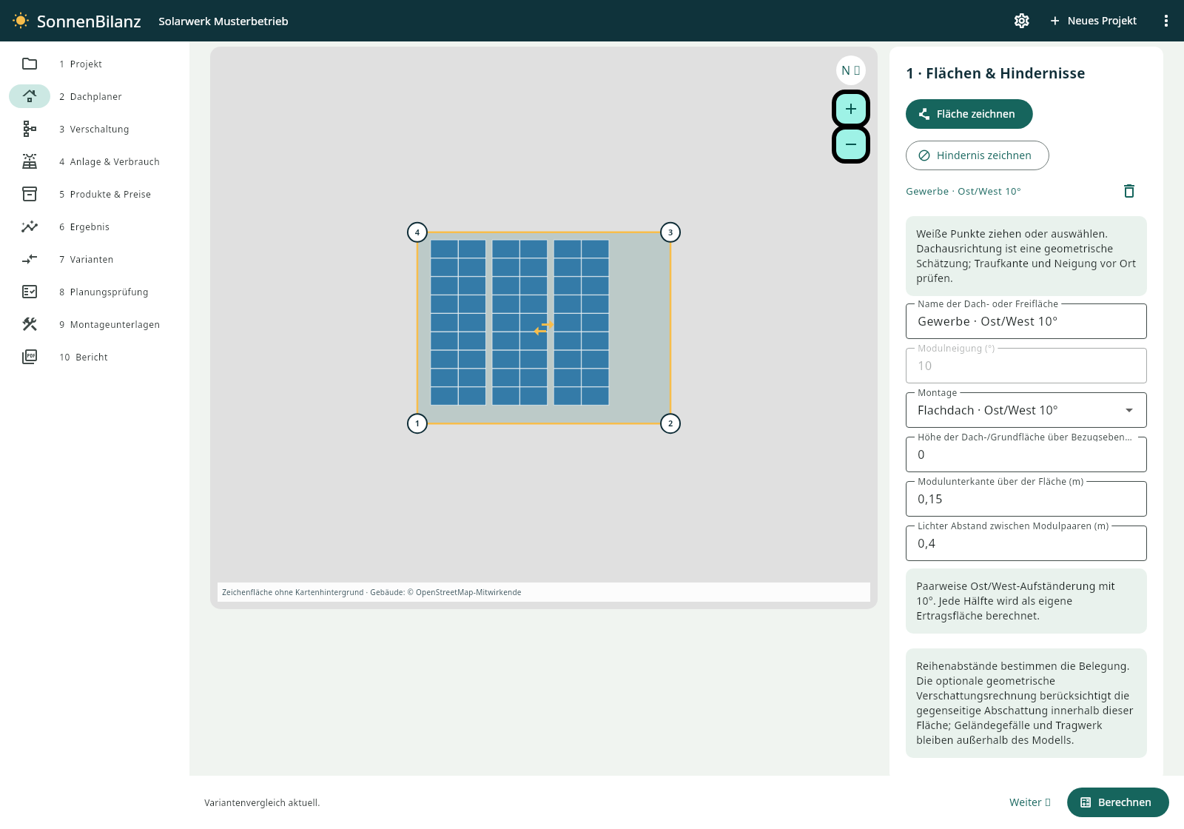Open the Bericht PDF icon in the sidebar

pyautogui.click(x=30, y=357)
